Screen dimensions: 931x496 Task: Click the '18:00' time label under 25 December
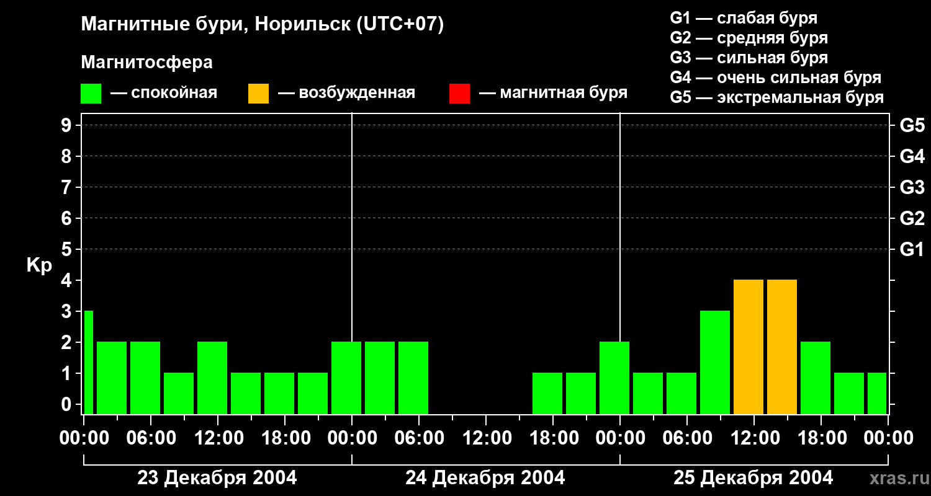pyautogui.click(x=821, y=438)
